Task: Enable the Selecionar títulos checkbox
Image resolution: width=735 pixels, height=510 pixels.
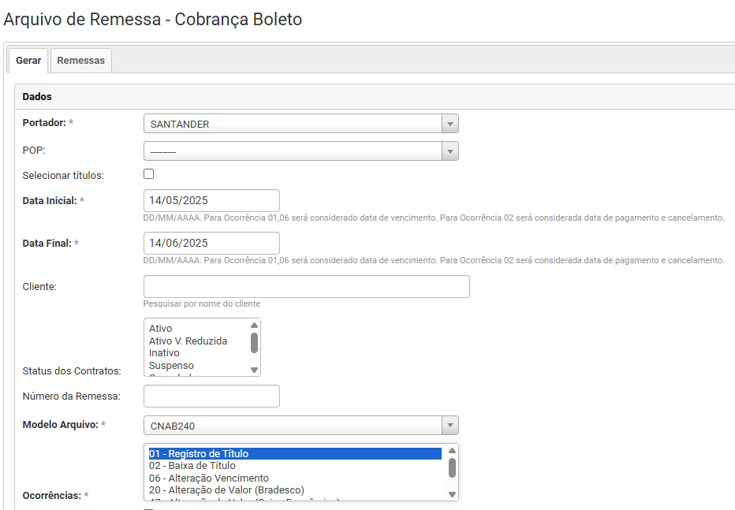Action: point(148,174)
